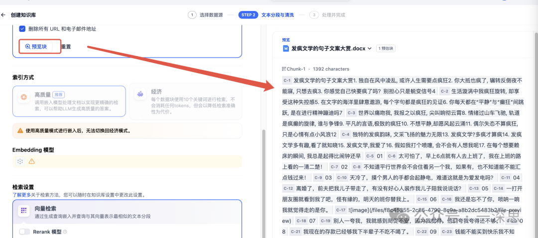This screenshot has height=238, width=538.
Task: Click the docx file icon in preview
Action: [286, 48]
